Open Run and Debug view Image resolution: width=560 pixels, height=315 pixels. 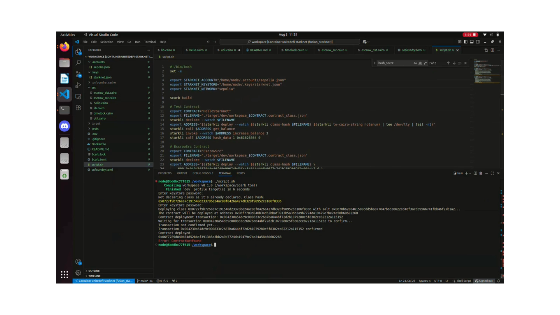coord(78,85)
